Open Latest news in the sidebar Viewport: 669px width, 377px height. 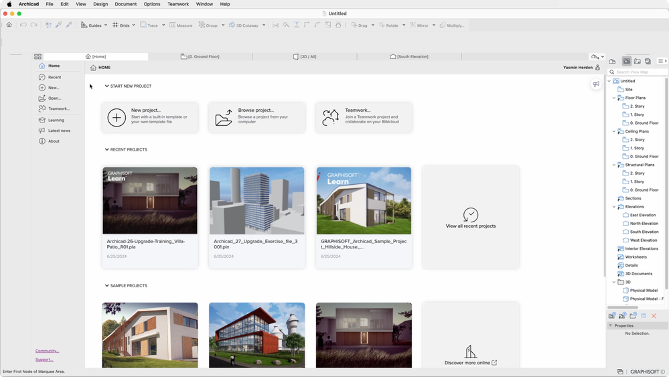55,131
